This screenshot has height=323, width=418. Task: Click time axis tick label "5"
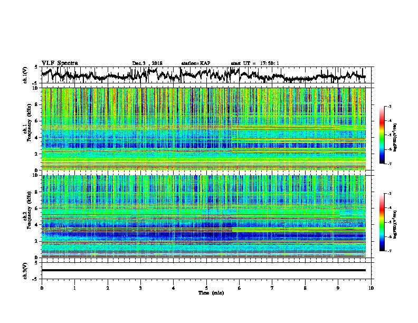(206, 288)
